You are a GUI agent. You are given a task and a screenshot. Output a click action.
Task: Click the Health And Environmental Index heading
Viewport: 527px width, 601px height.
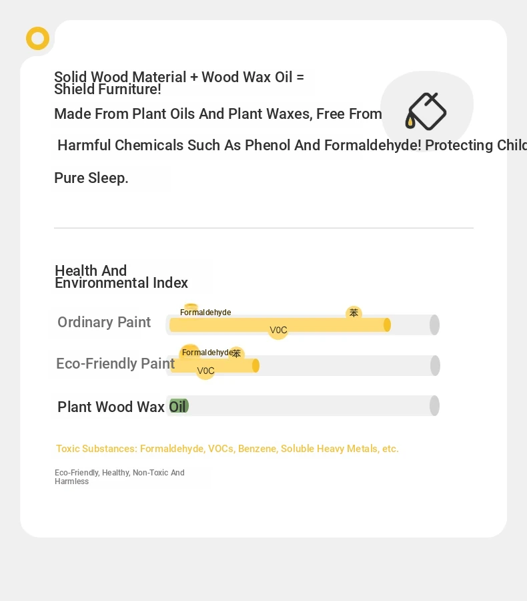tap(121, 276)
